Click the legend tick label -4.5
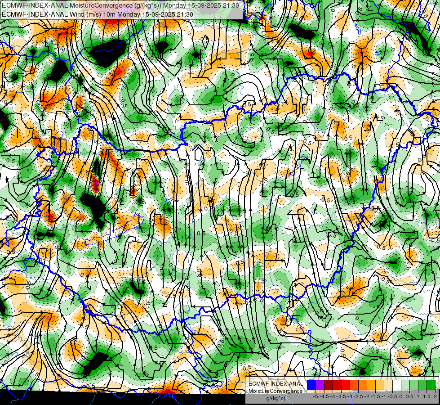440x405 pixels. click(324, 396)
